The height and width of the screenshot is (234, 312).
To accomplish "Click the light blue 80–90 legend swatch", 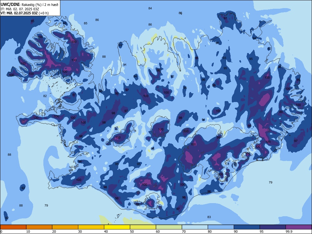I will point(221,227).
